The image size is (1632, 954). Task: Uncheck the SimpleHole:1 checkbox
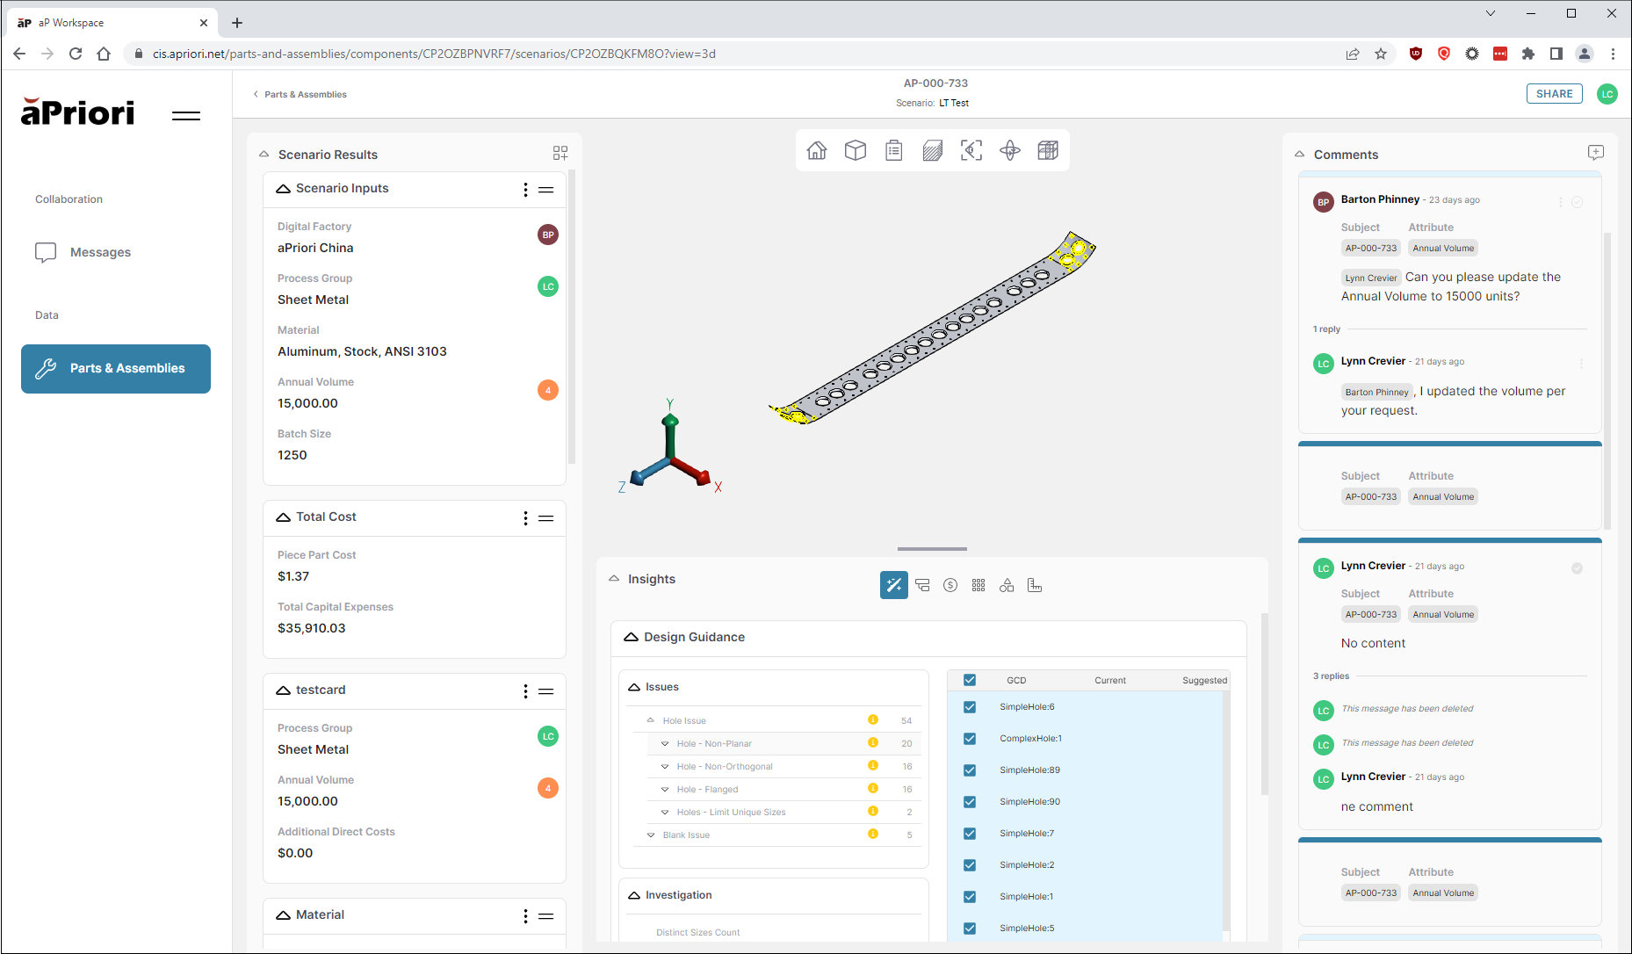970,897
